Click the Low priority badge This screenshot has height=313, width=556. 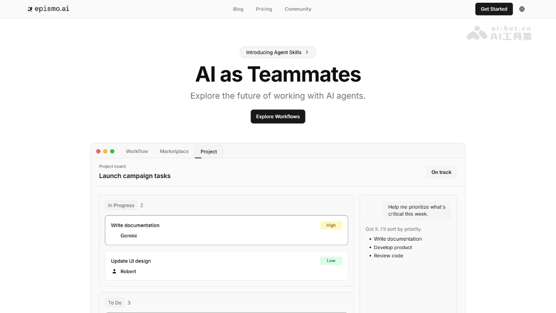(x=331, y=261)
